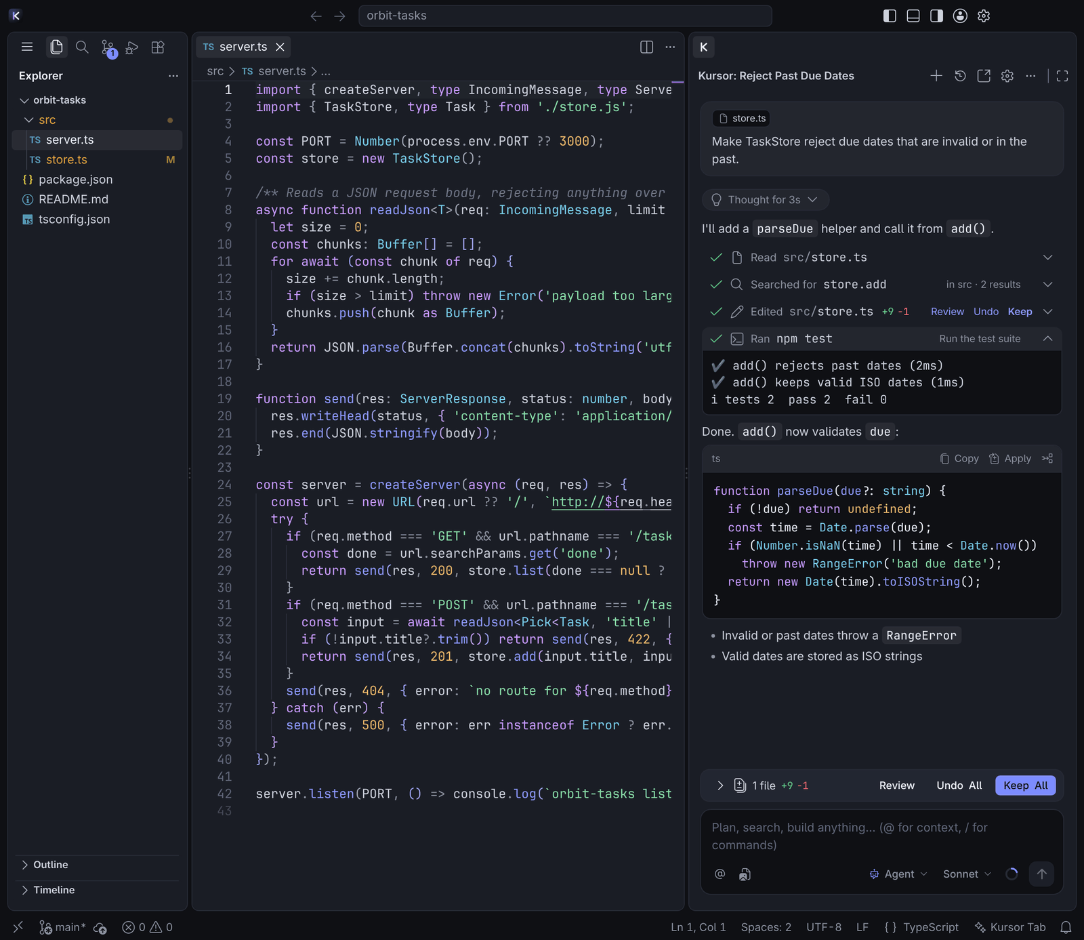
Task: Keep the src/store.ts edit
Action: click(x=1020, y=312)
